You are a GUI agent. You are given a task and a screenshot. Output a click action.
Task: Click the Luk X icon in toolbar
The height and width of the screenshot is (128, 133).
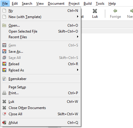(95, 11)
